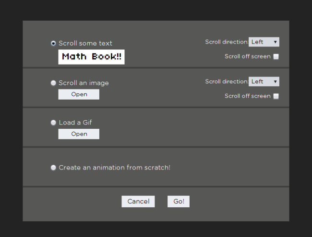Click Open button under 'Scroll an image'
The image size is (312, 237).
(x=79, y=94)
